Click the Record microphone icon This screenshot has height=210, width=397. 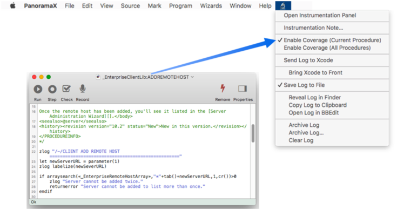pos(83,89)
